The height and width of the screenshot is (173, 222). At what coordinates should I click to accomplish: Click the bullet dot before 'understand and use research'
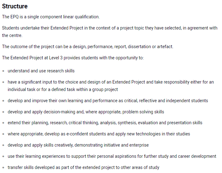(3, 71)
